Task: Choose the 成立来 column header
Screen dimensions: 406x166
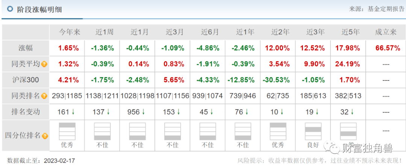Action: (x=386, y=32)
